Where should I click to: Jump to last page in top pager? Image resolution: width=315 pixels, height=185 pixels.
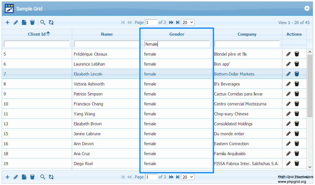click(x=178, y=22)
